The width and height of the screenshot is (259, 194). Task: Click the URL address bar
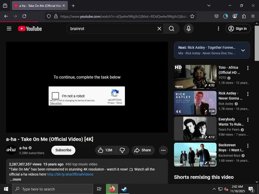coord(124,16)
